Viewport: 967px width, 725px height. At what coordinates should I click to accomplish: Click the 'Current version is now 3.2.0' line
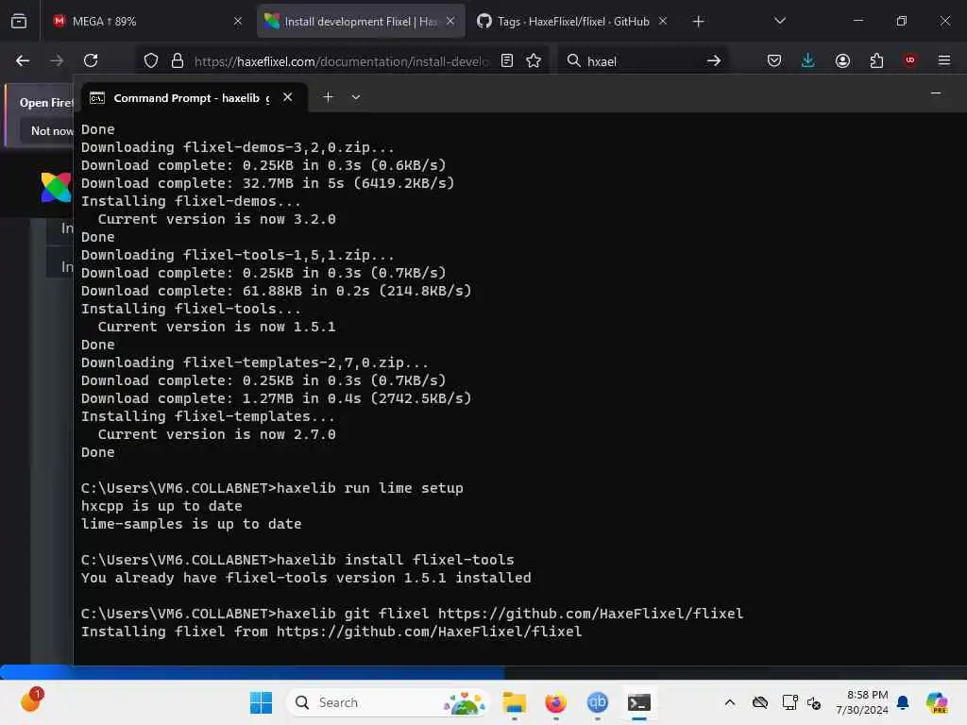(216, 219)
